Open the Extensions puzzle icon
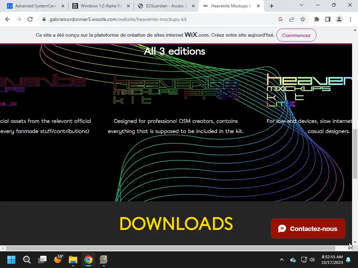This screenshot has width=358, height=268. tap(317, 20)
